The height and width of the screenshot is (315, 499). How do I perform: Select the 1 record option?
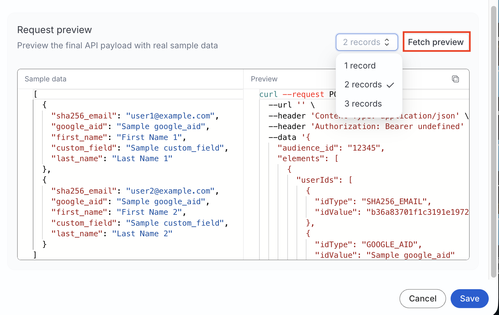click(369, 66)
